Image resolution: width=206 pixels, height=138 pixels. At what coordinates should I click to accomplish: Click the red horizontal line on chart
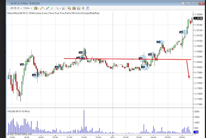[x=123, y=59]
